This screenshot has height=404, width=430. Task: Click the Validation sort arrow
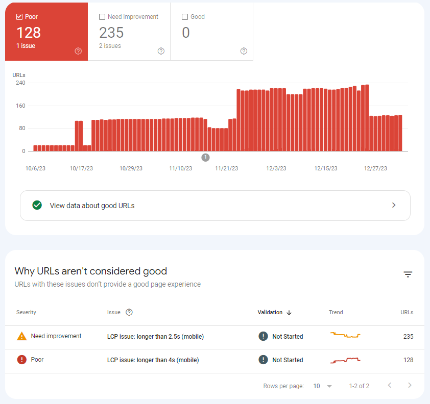point(289,313)
